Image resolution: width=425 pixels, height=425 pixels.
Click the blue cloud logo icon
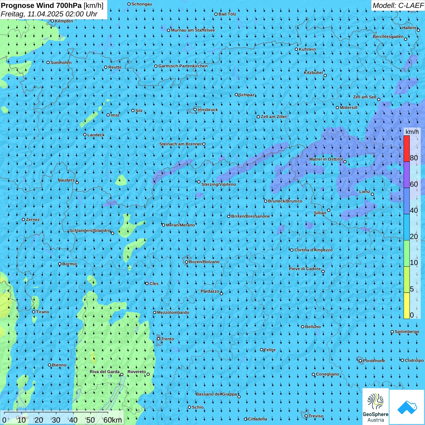point(407,407)
